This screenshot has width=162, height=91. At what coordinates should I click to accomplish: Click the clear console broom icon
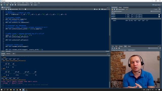109,56
